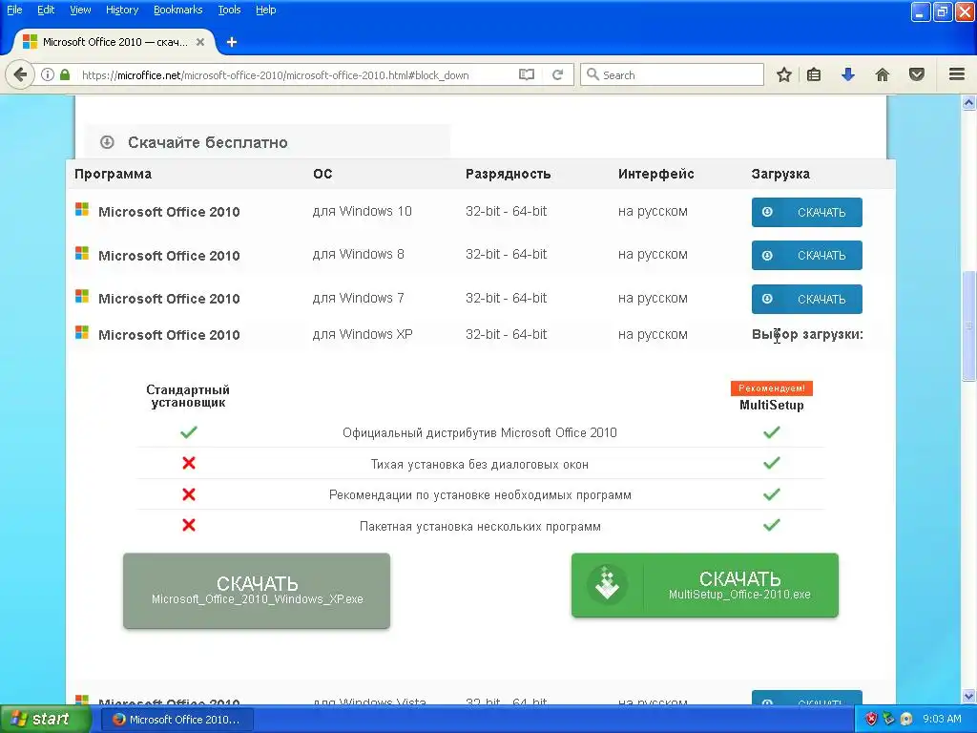977x733 pixels.
Task: Open the File menu
Action: point(14,10)
